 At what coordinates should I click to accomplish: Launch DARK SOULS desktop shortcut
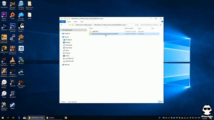coord(4,50)
